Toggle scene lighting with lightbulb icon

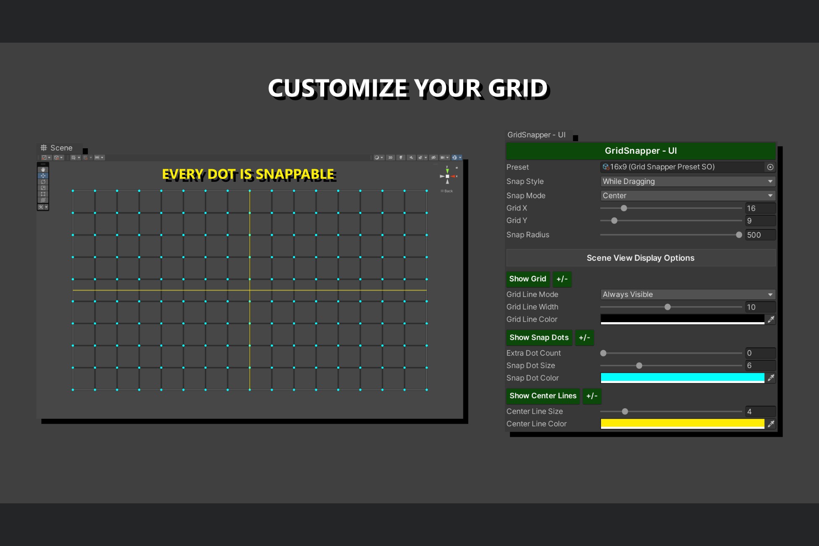[x=401, y=157]
